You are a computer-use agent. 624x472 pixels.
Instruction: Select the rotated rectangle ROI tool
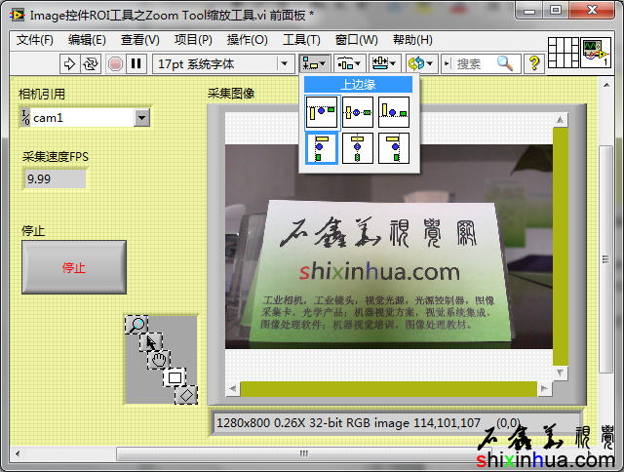click(185, 394)
